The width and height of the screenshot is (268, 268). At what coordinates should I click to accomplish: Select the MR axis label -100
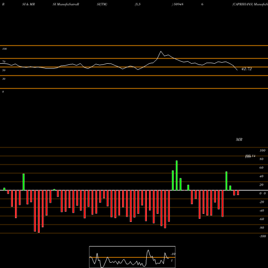[262, 236]
